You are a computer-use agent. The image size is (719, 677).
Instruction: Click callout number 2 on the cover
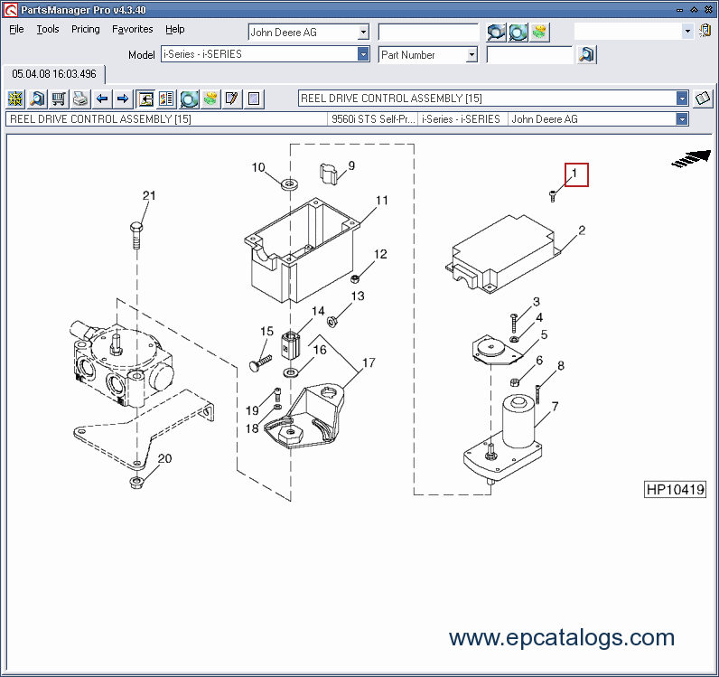(582, 230)
